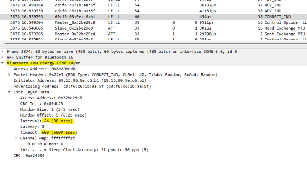Expand the Packet Header 0x22e5 node
Viewport: 307px width, 169px height.
point(9,75)
